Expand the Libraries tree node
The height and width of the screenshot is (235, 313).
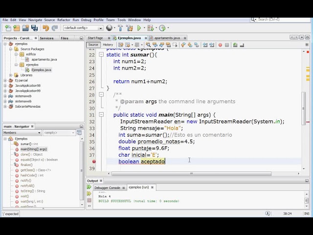[x=11, y=75]
